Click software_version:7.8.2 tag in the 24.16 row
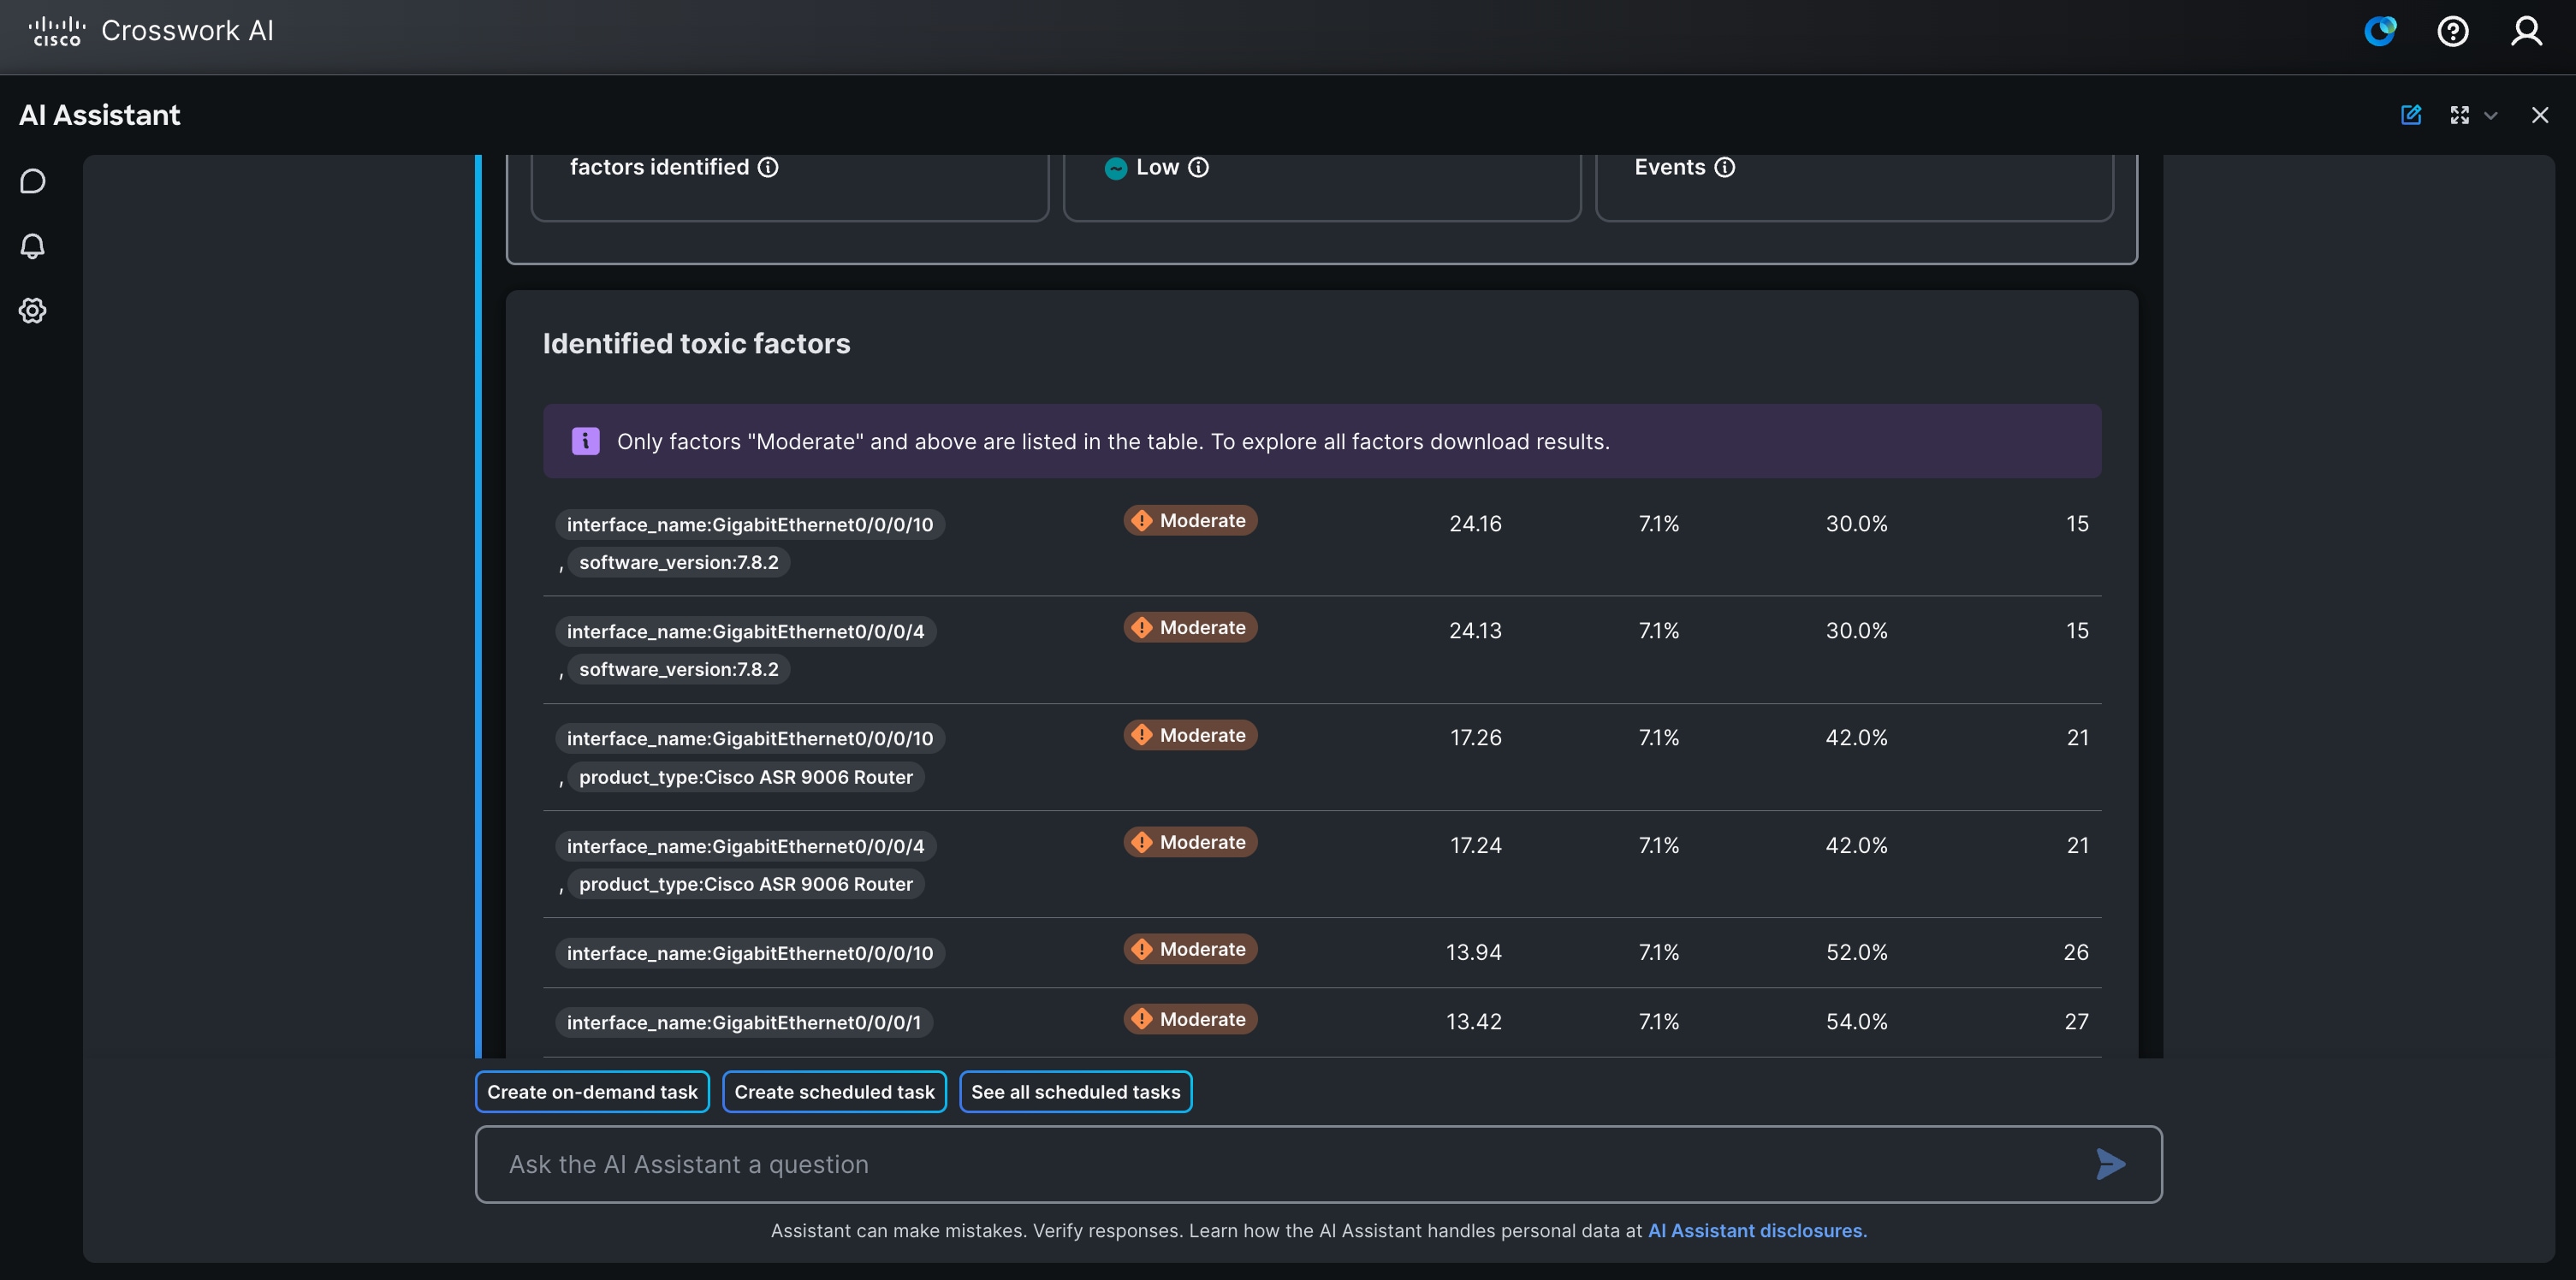The width and height of the screenshot is (2576, 1280). (x=679, y=562)
